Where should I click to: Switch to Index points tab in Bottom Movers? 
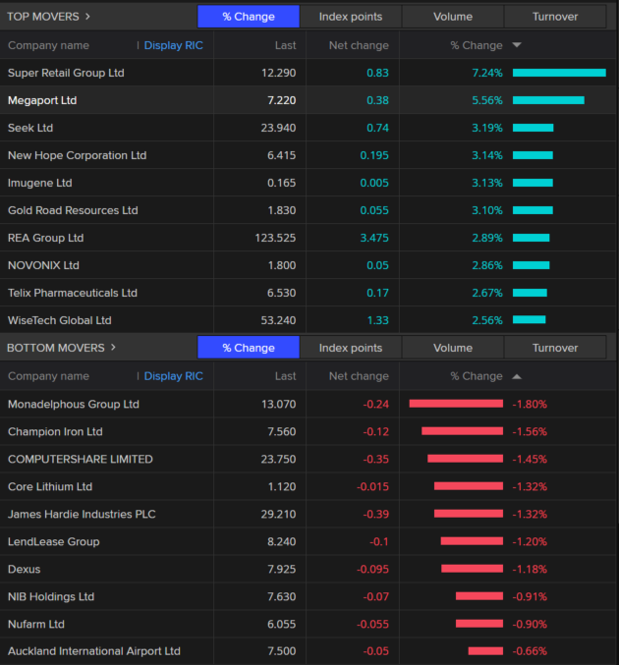(x=351, y=348)
